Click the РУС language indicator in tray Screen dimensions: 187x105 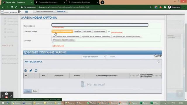tap(173, 103)
